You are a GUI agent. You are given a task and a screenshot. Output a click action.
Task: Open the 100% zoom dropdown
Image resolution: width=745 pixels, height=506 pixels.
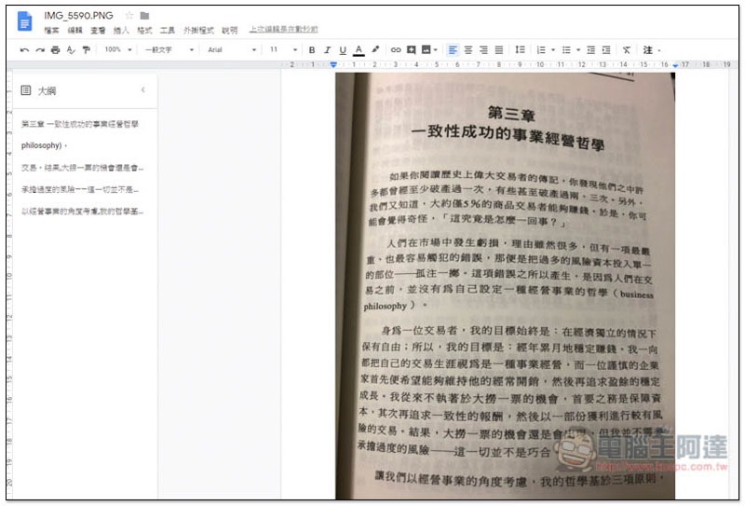pos(118,49)
